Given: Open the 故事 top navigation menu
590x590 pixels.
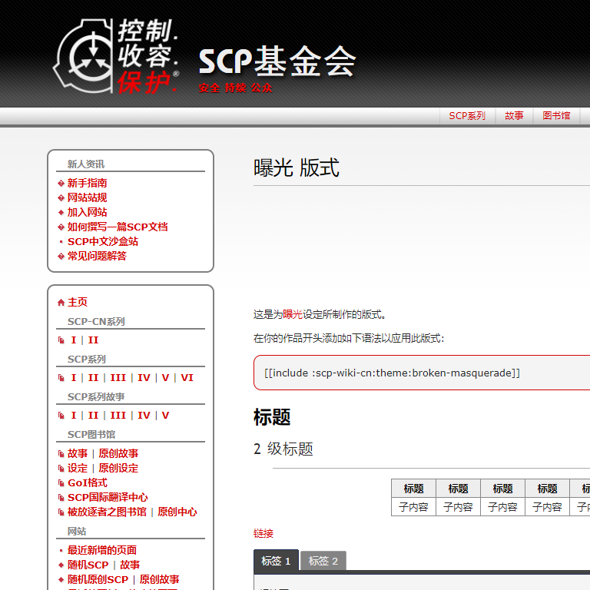Looking at the screenshot, I should tap(514, 116).
